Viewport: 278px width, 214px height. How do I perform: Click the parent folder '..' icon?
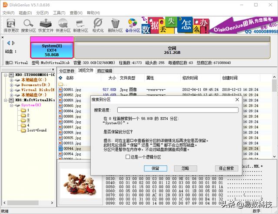pyautogui.click(x=61, y=84)
